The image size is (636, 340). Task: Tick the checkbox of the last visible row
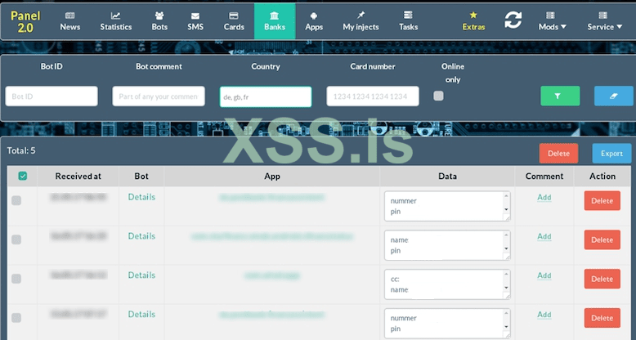click(x=16, y=317)
